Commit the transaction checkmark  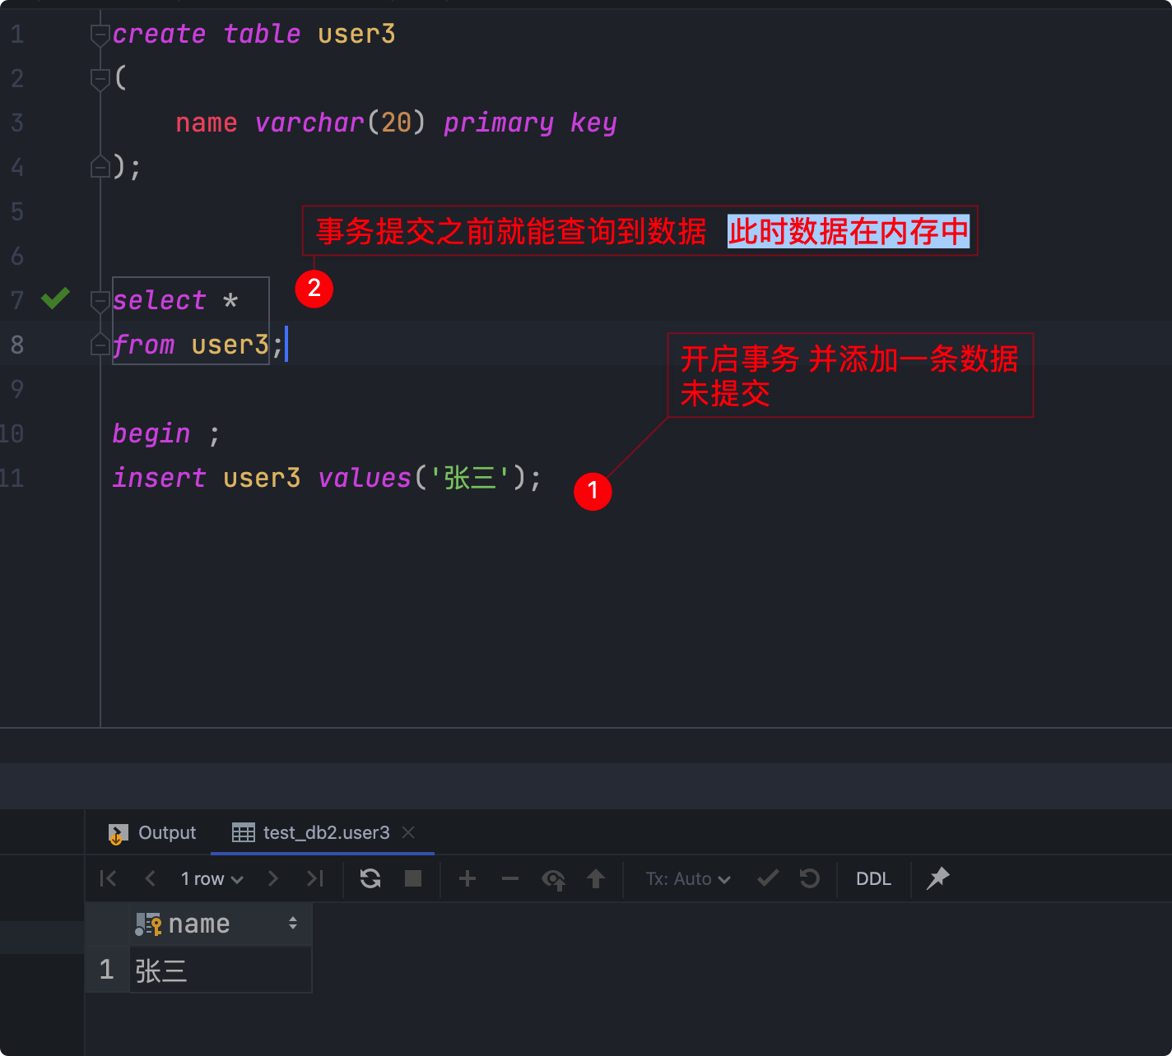768,878
